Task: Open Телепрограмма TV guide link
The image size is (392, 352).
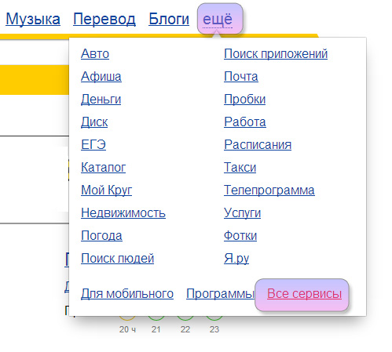Action: coord(269,190)
